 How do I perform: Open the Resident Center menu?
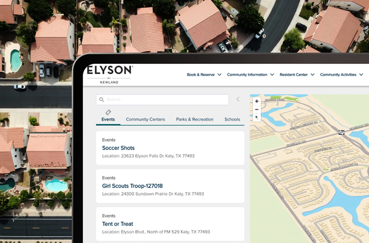coord(293,75)
